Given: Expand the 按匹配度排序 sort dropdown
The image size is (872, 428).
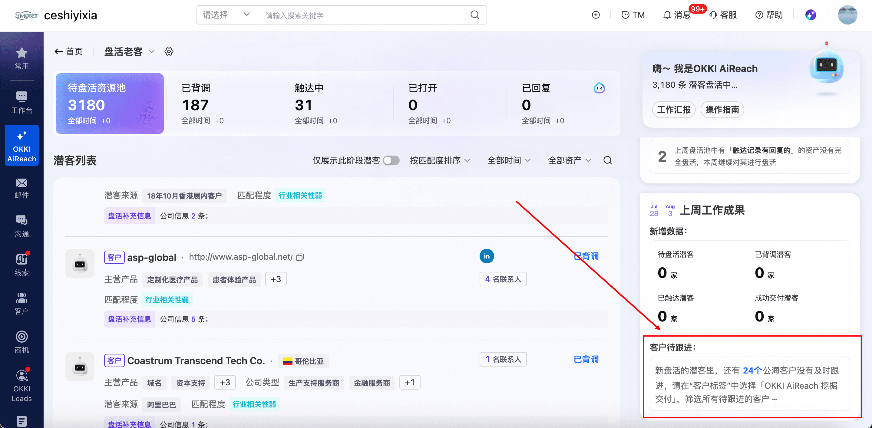Looking at the screenshot, I should pos(440,160).
